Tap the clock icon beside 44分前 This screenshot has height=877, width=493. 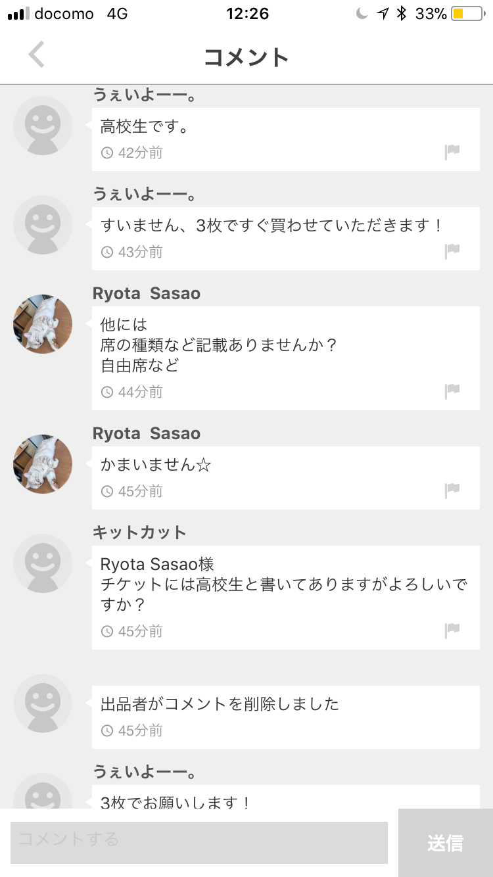pyautogui.click(x=107, y=392)
